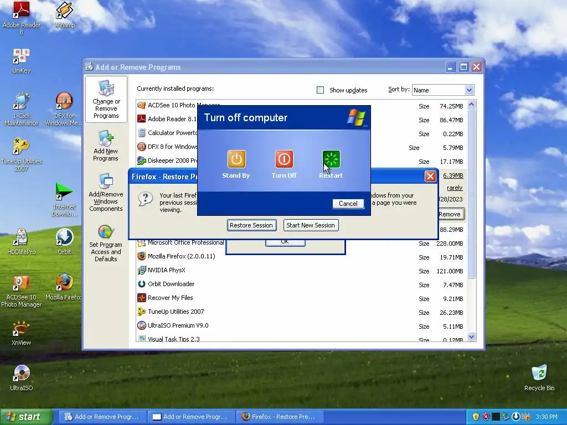The height and width of the screenshot is (425, 567).
Task: Click the Remove button in programs list
Action: [x=450, y=214]
